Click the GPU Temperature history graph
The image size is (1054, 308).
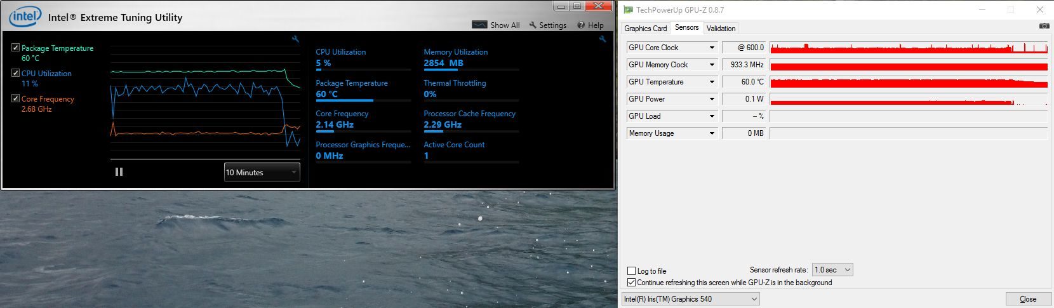point(909,82)
